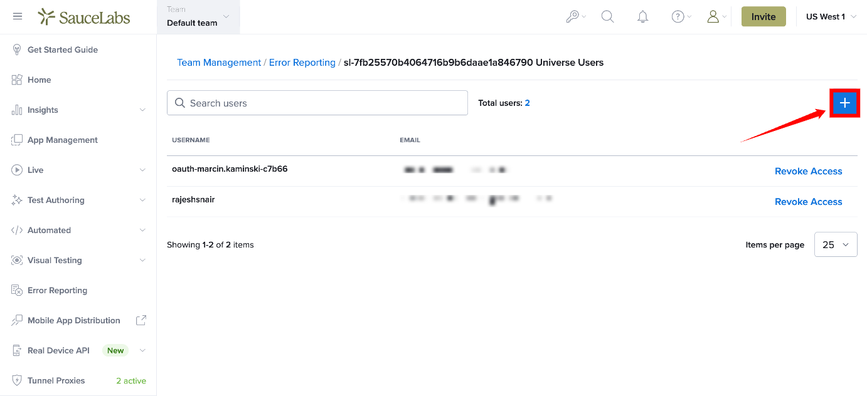This screenshot has height=396, width=867.
Task: Expand the Real Device API chevron
Action: [x=142, y=351]
